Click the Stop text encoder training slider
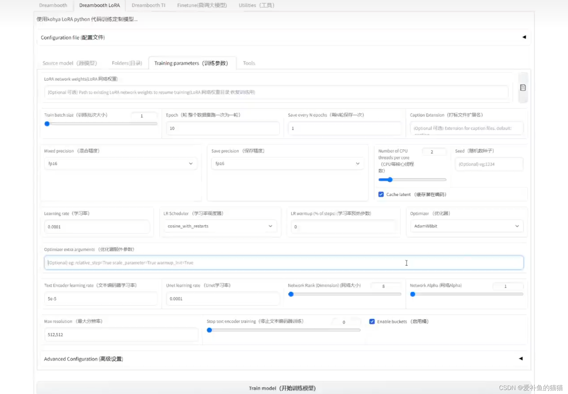 pyautogui.click(x=284, y=330)
